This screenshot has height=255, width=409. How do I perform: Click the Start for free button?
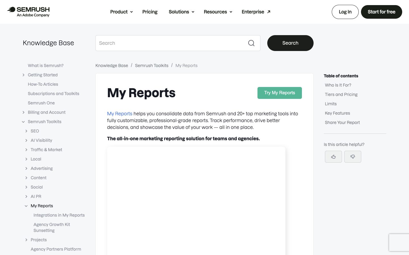[381, 12]
